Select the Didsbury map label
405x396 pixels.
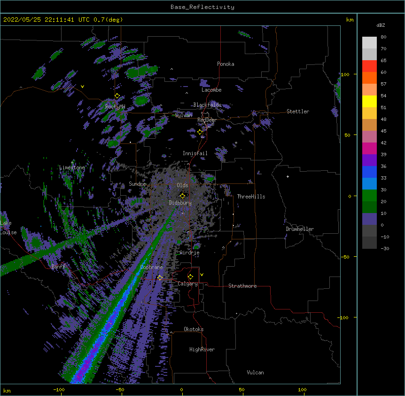coord(180,203)
